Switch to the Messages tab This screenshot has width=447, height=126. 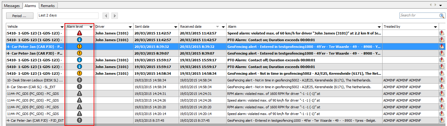[12, 6]
